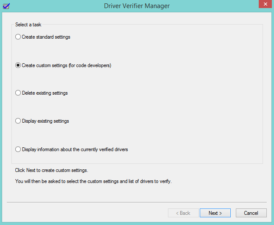Click the 'Driver Verifier Manager' title bar text
Viewport: 274px width, 225px height.
tap(137, 6)
